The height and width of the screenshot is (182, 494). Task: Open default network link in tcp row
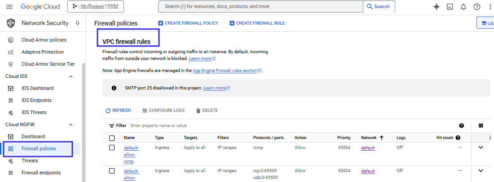368,171
